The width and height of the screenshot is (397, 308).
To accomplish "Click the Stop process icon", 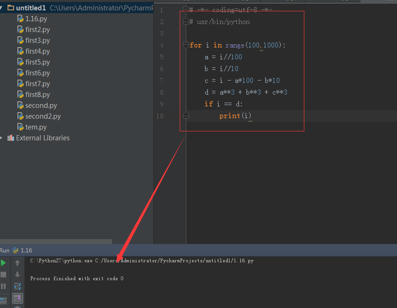I will (3, 275).
